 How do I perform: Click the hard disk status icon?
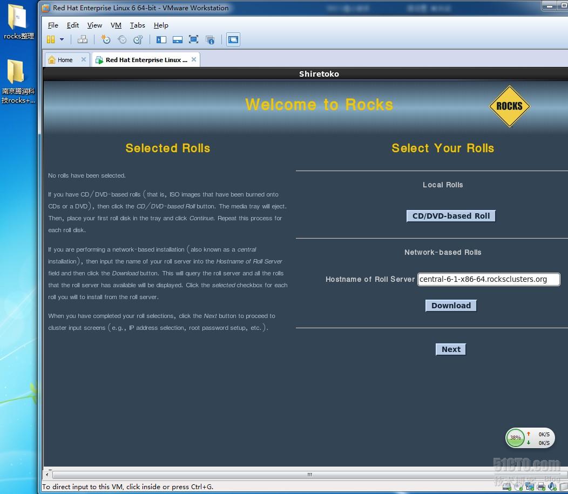(507, 487)
